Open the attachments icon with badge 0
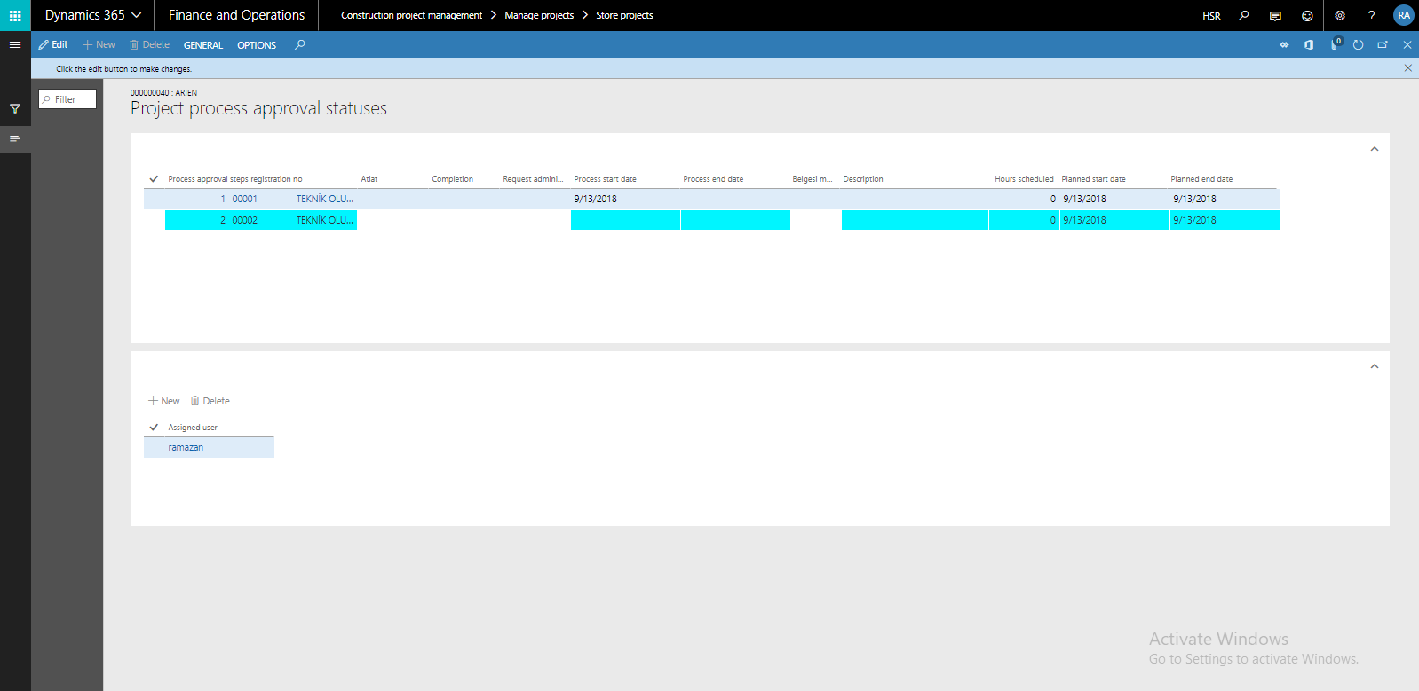The image size is (1419, 691). pyautogui.click(x=1335, y=43)
